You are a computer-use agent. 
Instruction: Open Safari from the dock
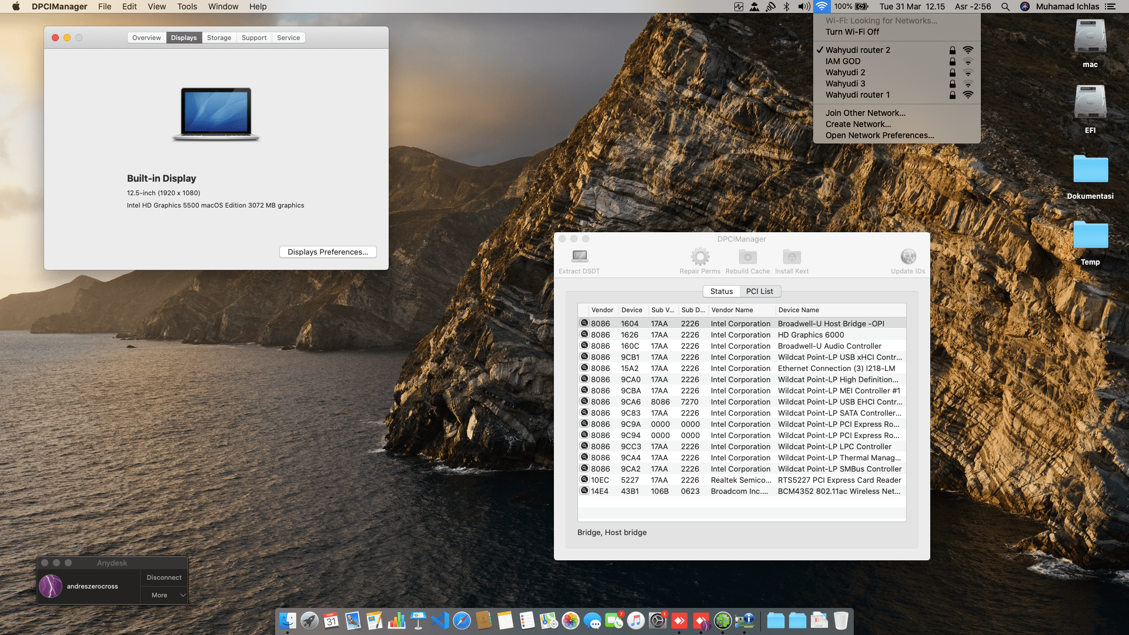coord(462,620)
